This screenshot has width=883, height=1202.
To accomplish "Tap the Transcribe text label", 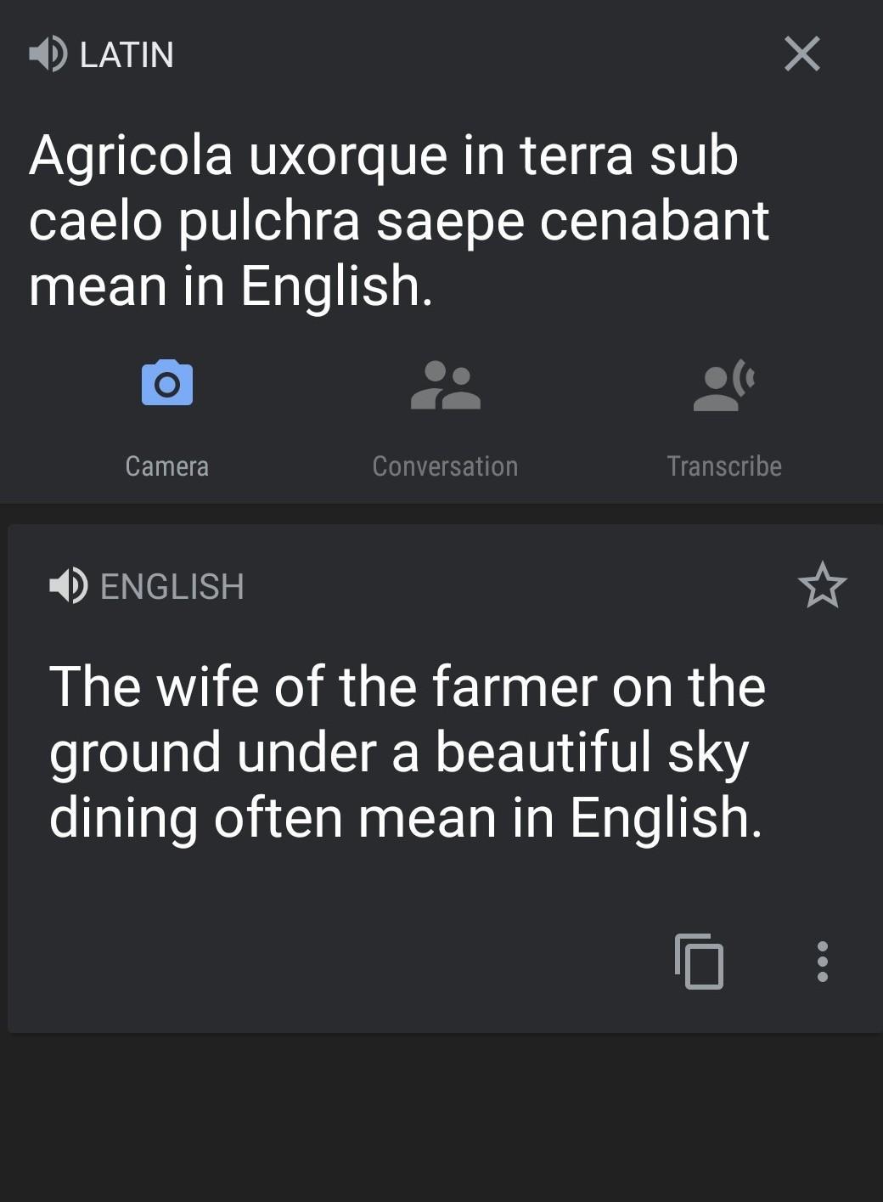I will point(723,466).
